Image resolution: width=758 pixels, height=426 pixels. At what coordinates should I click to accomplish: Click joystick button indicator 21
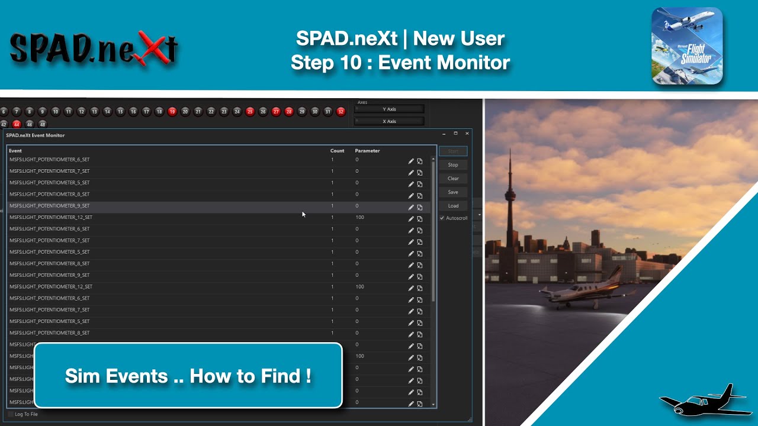[x=198, y=111]
